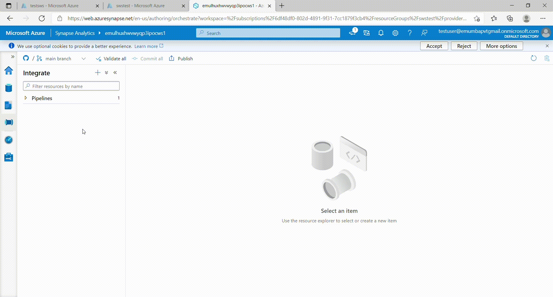553x297 pixels.
Task: Focus the Azure Search box
Action: [x=268, y=33]
